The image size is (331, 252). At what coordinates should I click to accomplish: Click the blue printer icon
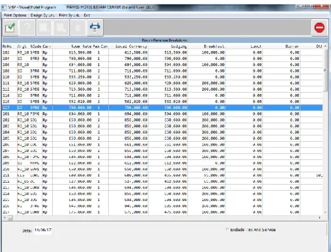click(x=95, y=28)
